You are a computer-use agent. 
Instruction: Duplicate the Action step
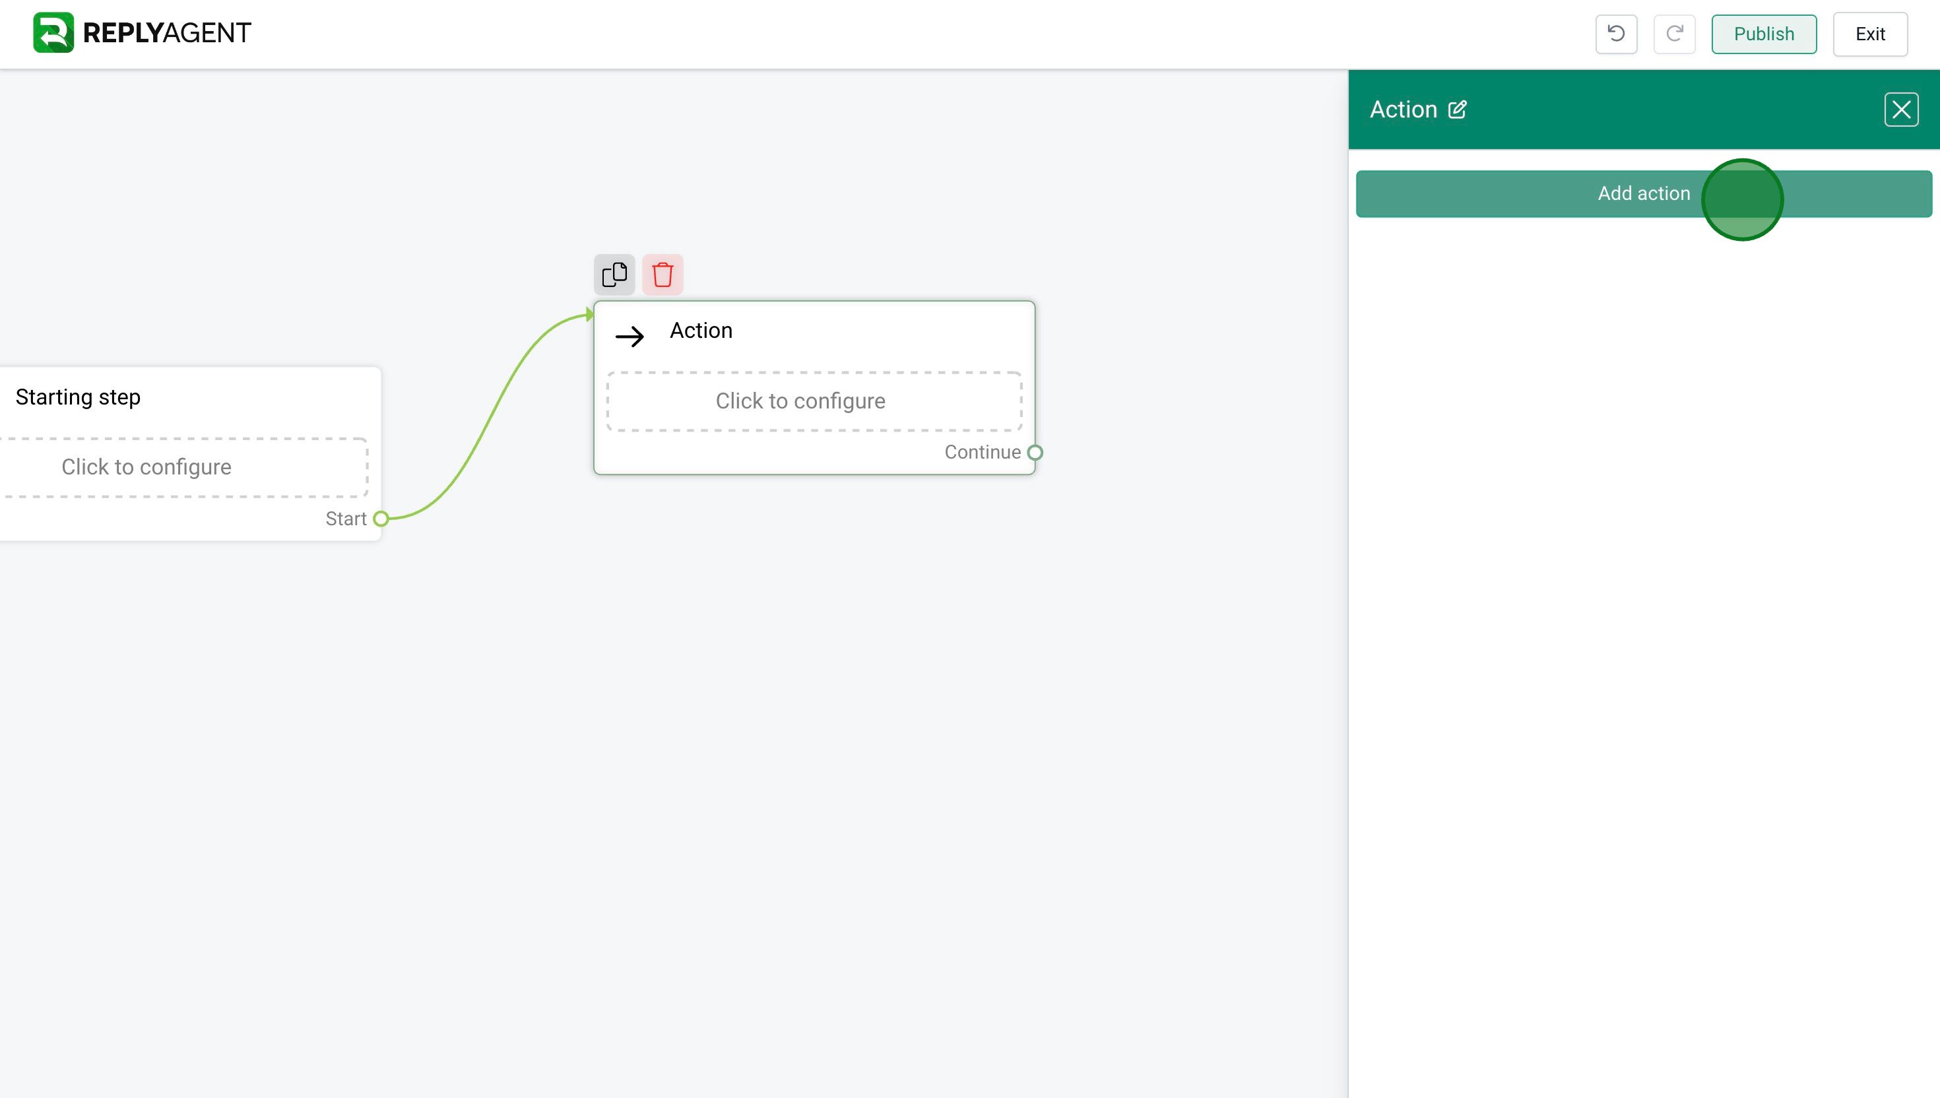click(614, 274)
